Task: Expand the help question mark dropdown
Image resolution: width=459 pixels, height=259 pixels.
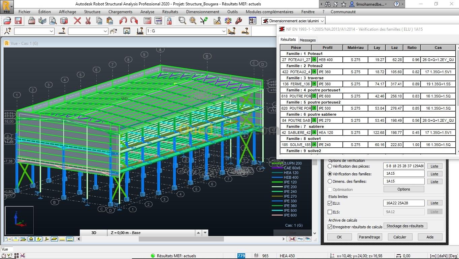Action: click(x=403, y=4)
